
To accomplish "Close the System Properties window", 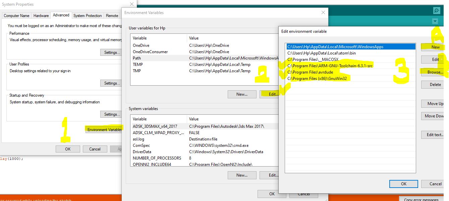I will 132,4.
